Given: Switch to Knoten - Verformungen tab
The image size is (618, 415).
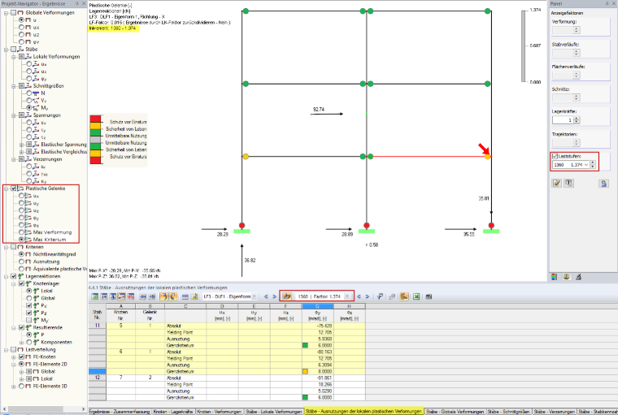Looking at the screenshot, I should (219, 412).
